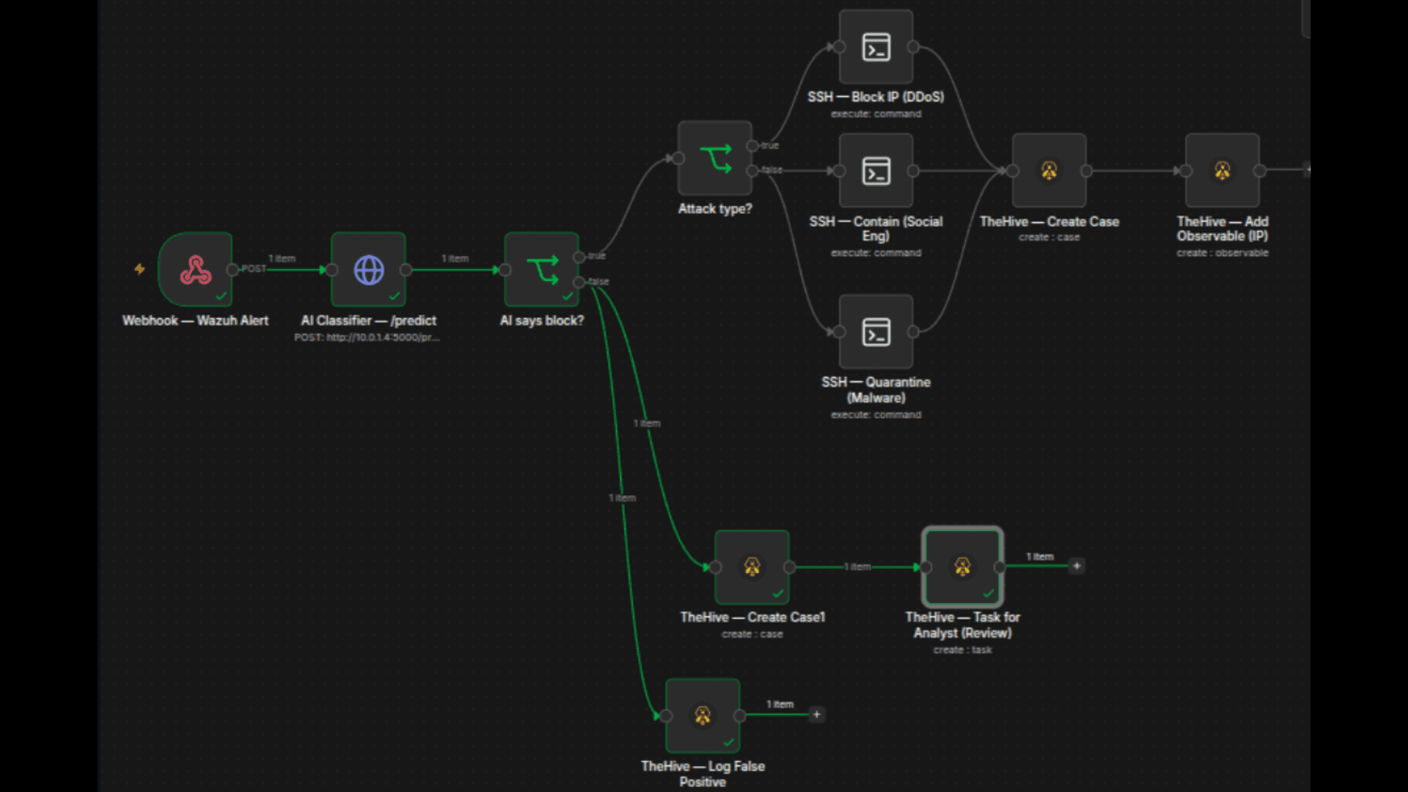Click the true output of 'AI says block?'
This screenshot has height=792, width=1408.
click(x=579, y=257)
